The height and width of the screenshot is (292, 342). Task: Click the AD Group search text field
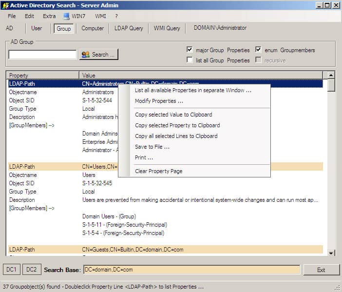point(42,55)
